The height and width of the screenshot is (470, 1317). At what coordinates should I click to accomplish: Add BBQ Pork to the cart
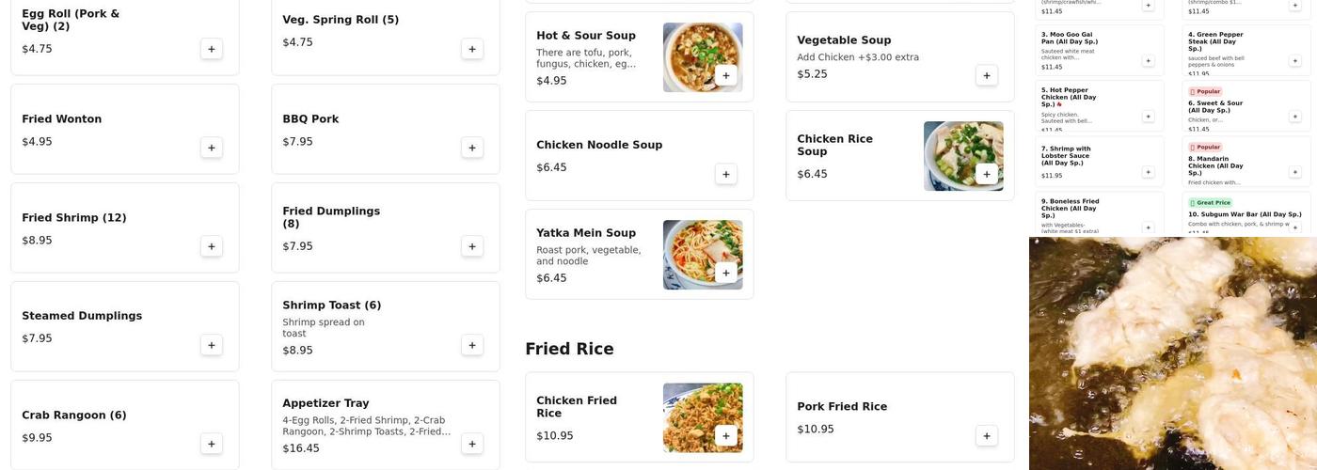click(472, 148)
